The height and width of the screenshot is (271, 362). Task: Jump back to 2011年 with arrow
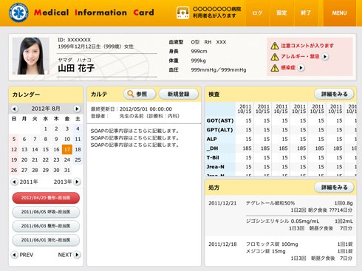14,182
